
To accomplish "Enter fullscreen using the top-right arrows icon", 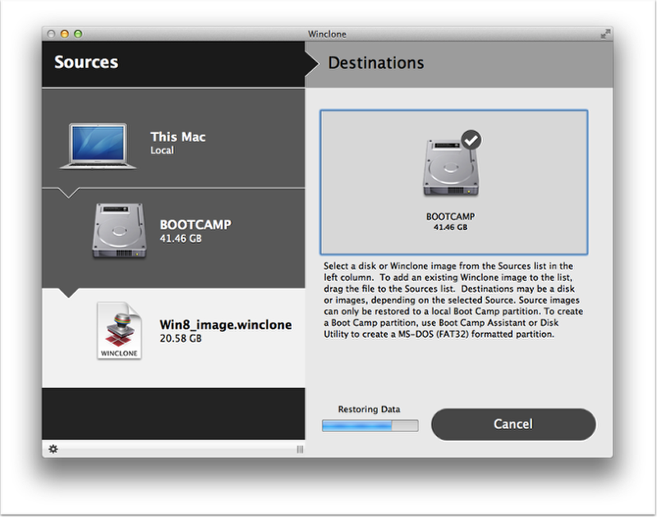I will (x=605, y=34).
